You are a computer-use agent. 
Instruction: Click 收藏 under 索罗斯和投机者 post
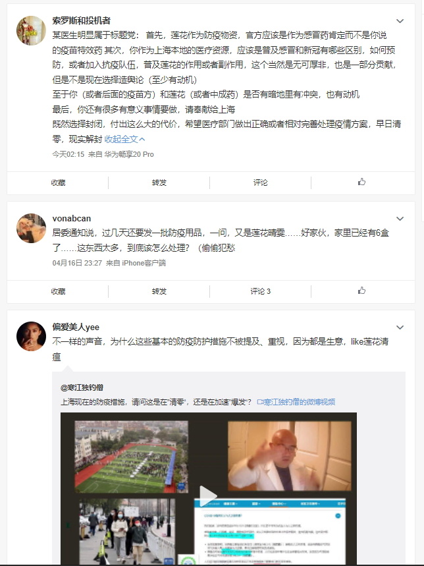[x=58, y=183]
